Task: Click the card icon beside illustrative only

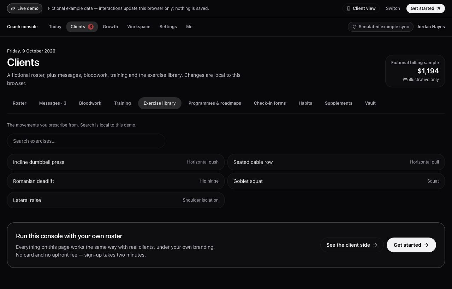Action: pyautogui.click(x=405, y=80)
